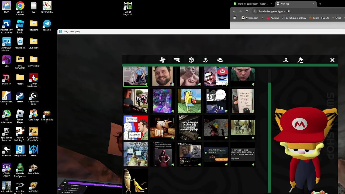Select the cartoon man holding rifle thumbnail
Screen dimensions: 345x194
click(x=136, y=101)
